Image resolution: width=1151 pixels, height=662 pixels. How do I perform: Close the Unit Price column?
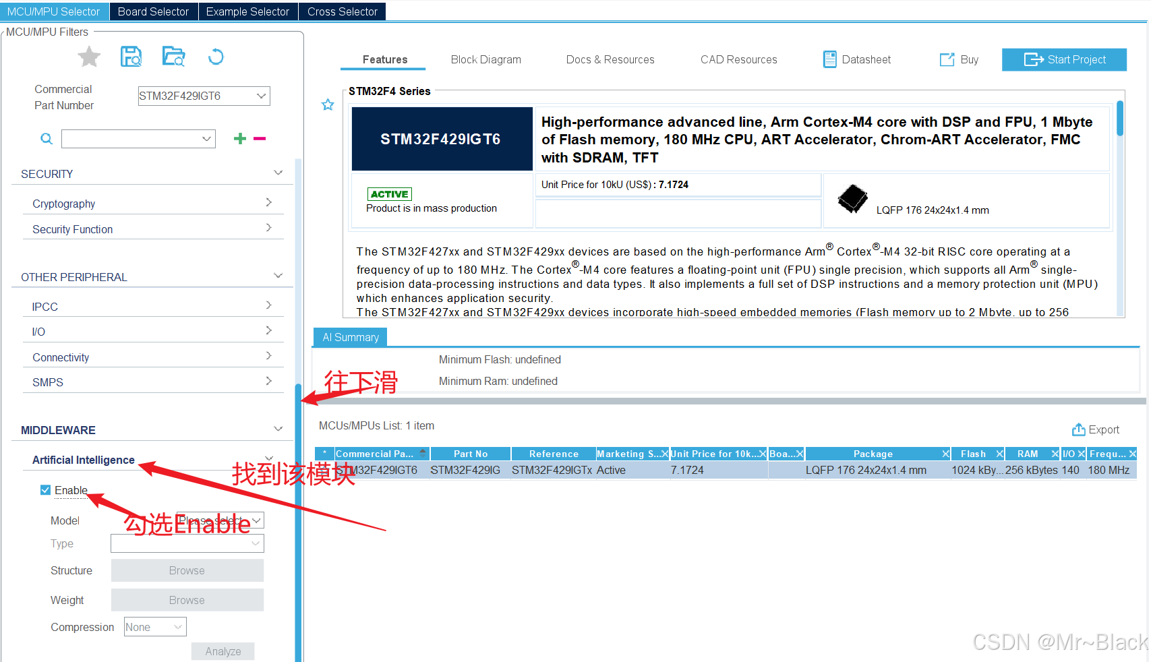point(763,454)
